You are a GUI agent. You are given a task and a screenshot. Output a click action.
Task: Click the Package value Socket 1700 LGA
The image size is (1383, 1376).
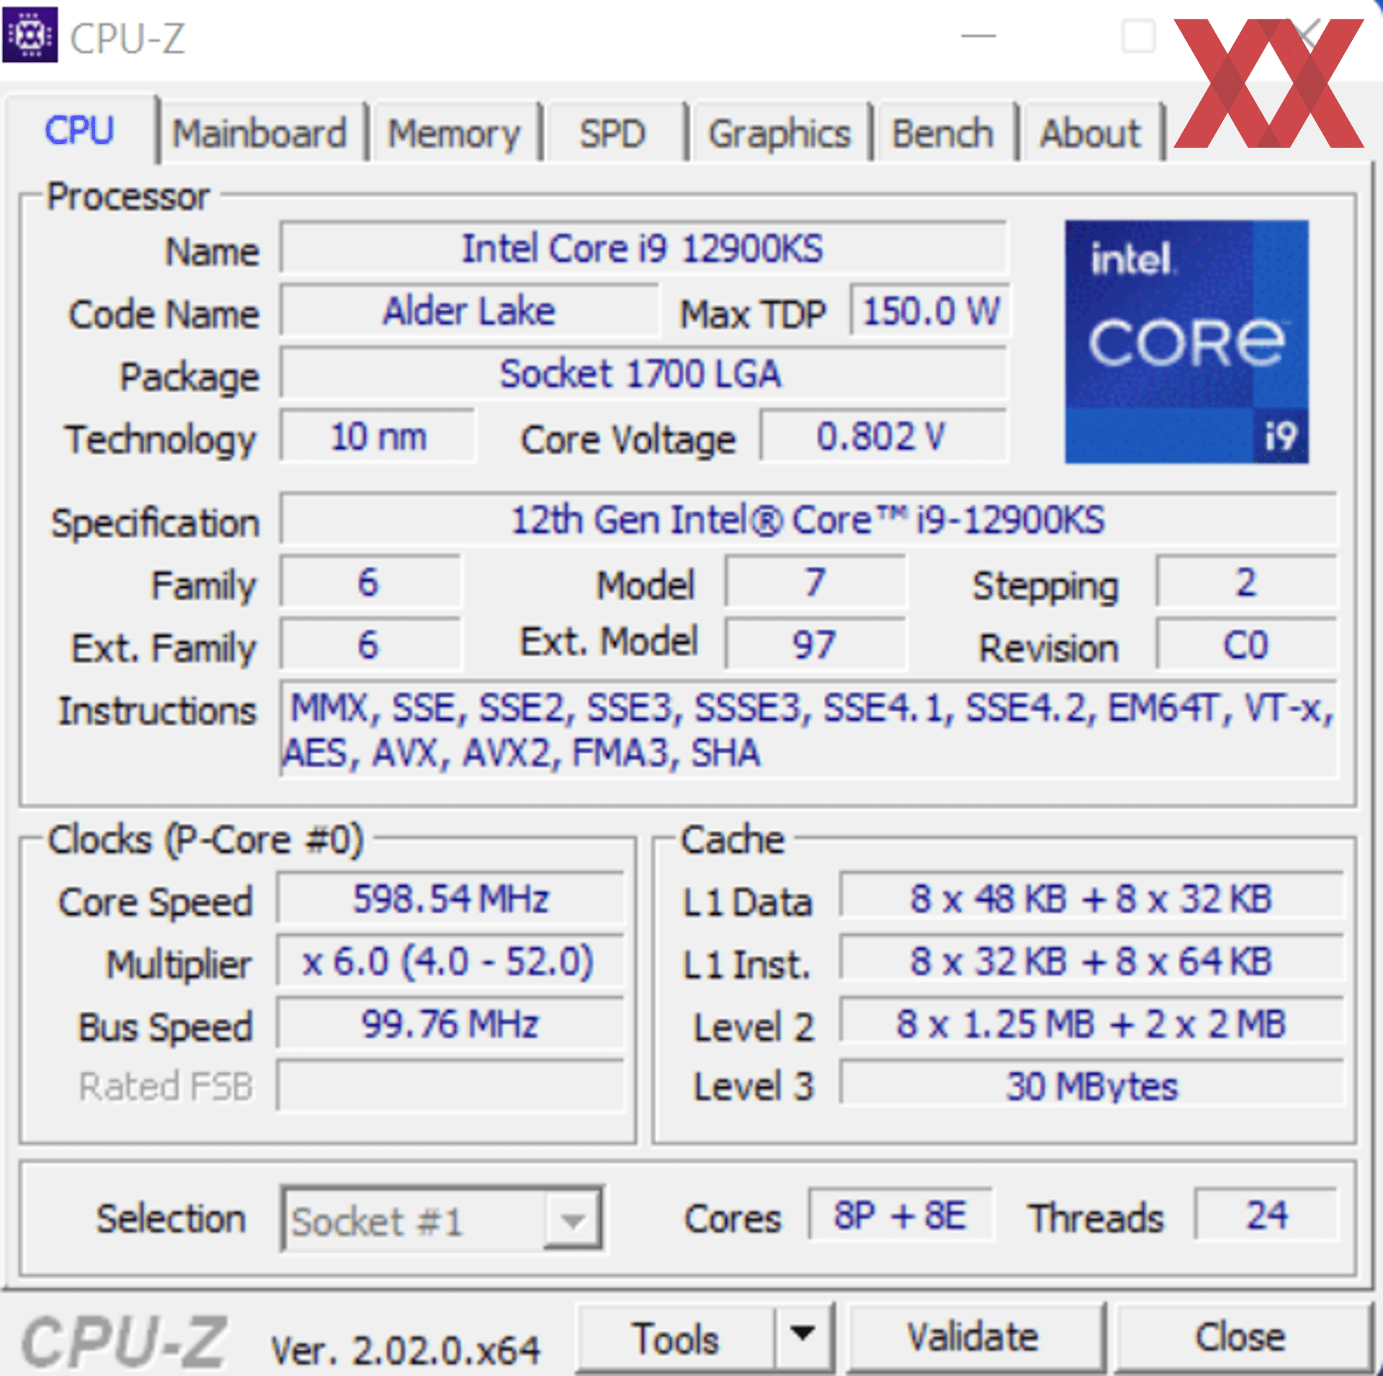(643, 374)
